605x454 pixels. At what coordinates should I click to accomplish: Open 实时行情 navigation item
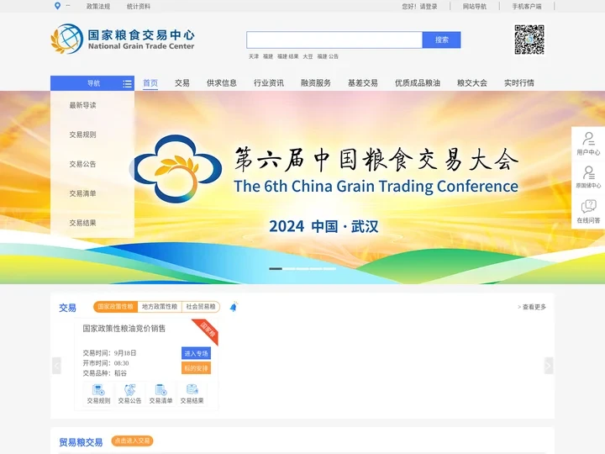point(519,83)
